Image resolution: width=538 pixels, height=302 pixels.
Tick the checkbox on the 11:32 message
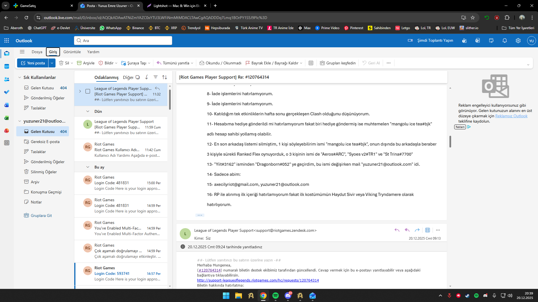88,91
